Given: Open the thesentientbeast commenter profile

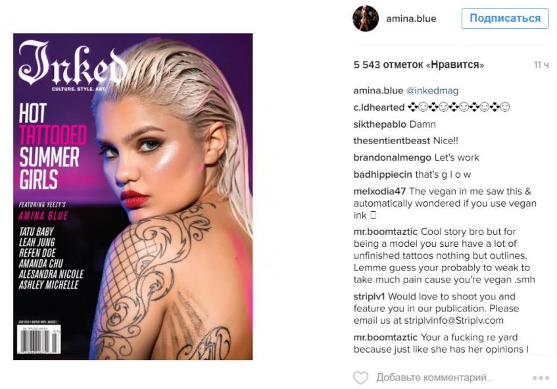Looking at the screenshot, I should click(x=391, y=141).
